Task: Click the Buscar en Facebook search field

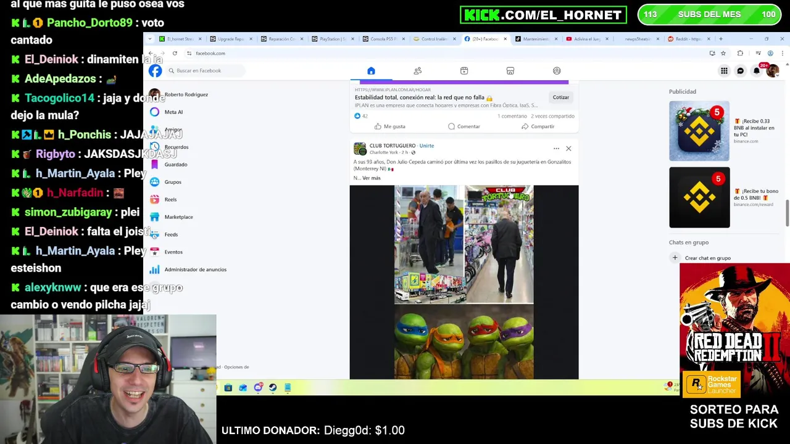Action: [206, 70]
